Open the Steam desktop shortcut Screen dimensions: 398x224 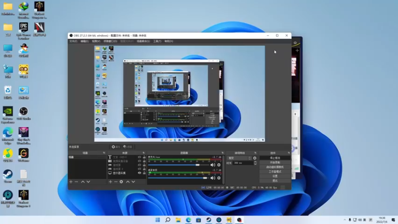(8, 176)
